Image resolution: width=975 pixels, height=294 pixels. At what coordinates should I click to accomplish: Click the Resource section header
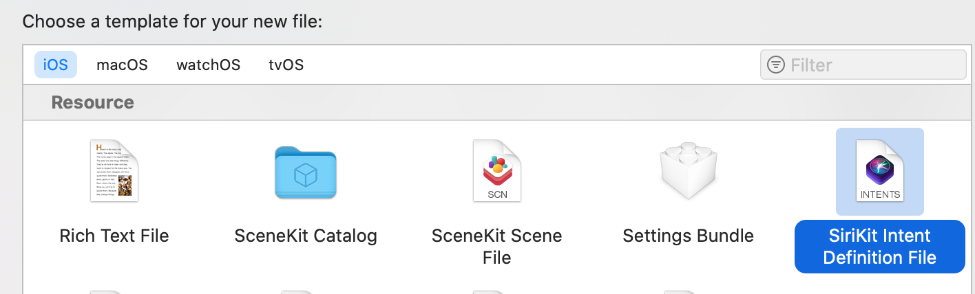point(93,102)
